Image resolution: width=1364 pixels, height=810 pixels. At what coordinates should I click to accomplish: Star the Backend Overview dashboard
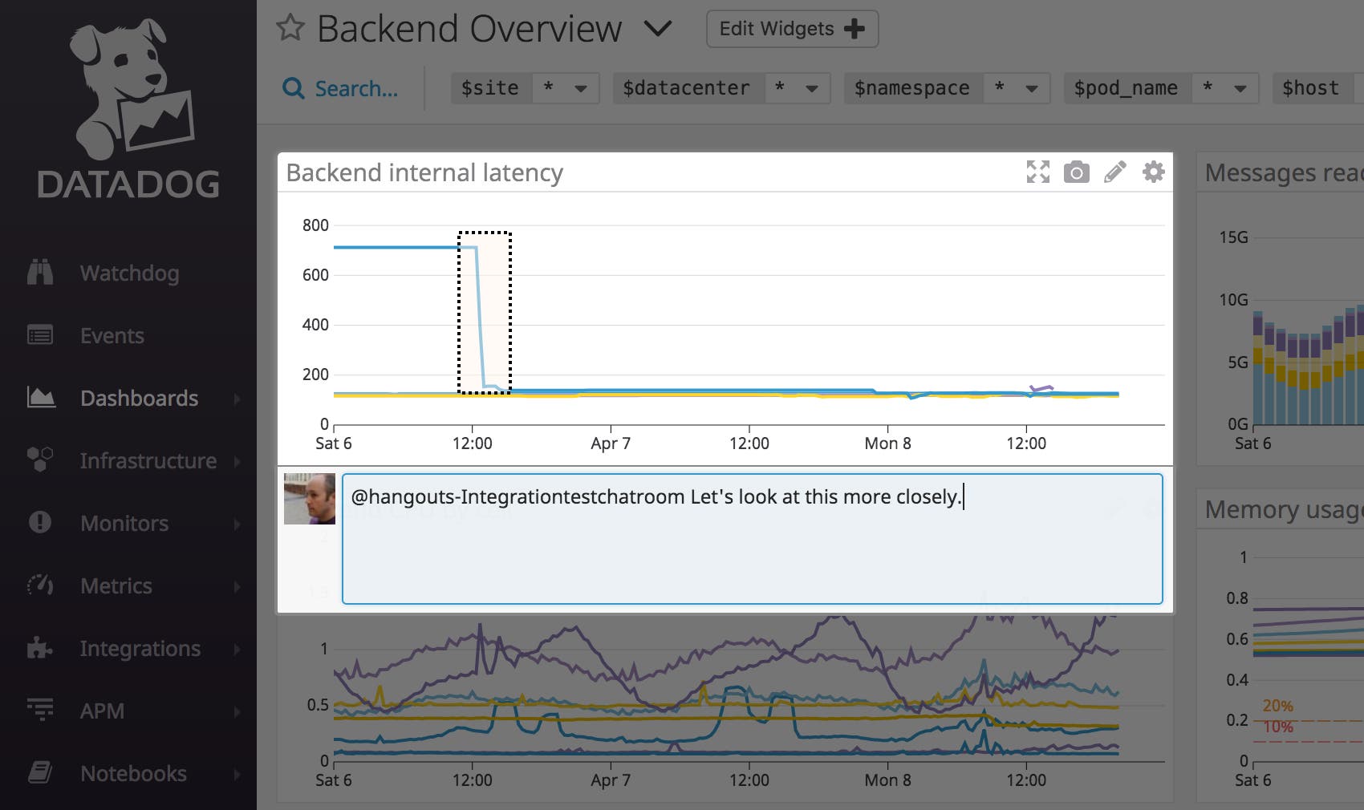pyautogui.click(x=290, y=28)
